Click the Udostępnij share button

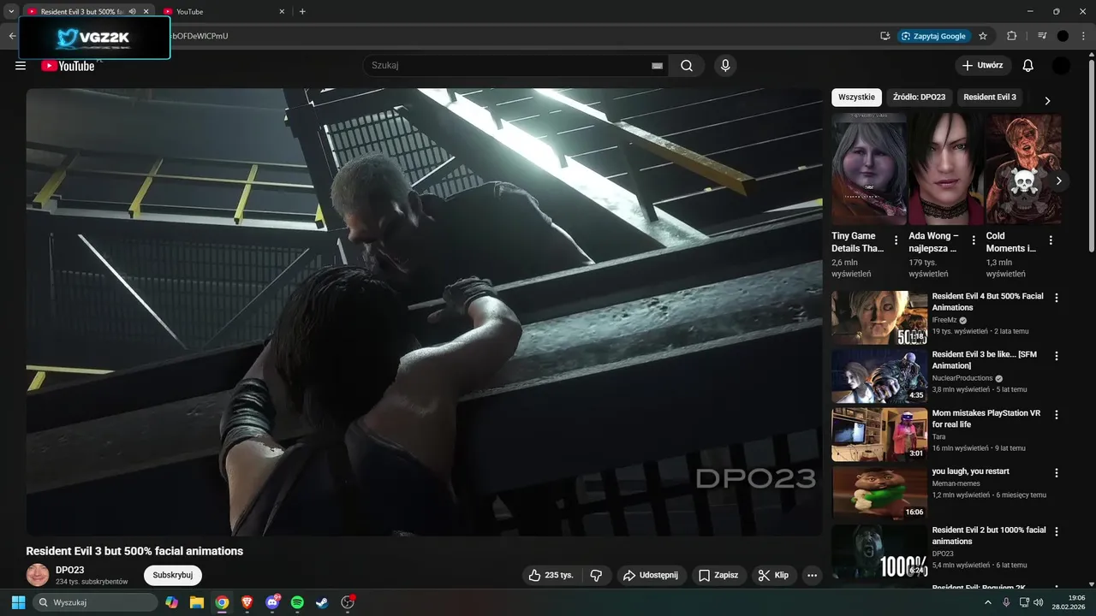(651, 575)
